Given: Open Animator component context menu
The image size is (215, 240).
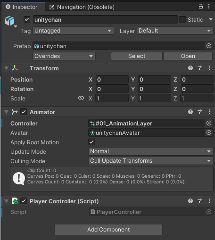Looking at the screenshot, I should [x=209, y=112].
